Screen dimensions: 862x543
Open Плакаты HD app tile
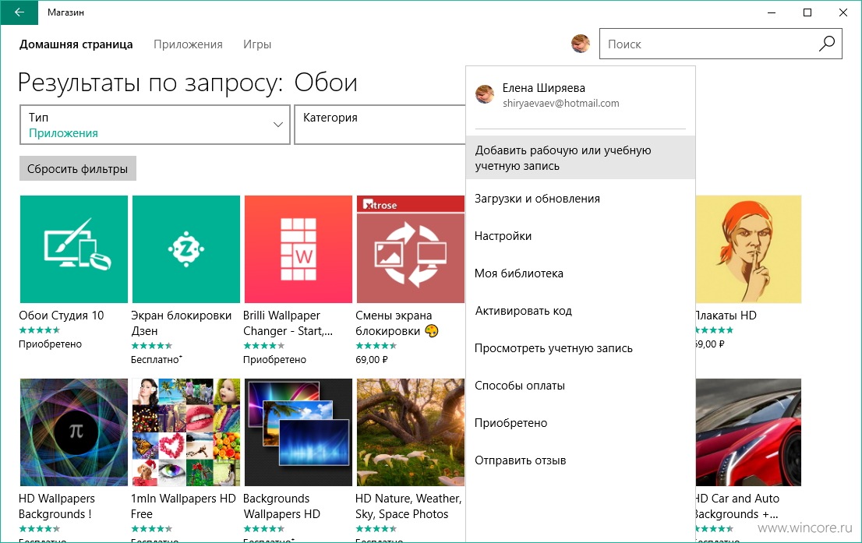[748, 249]
